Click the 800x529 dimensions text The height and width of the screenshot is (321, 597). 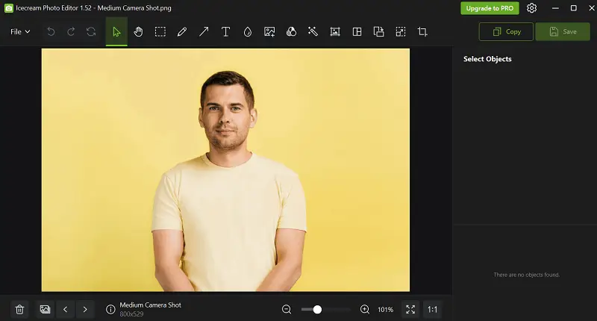pos(131,314)
